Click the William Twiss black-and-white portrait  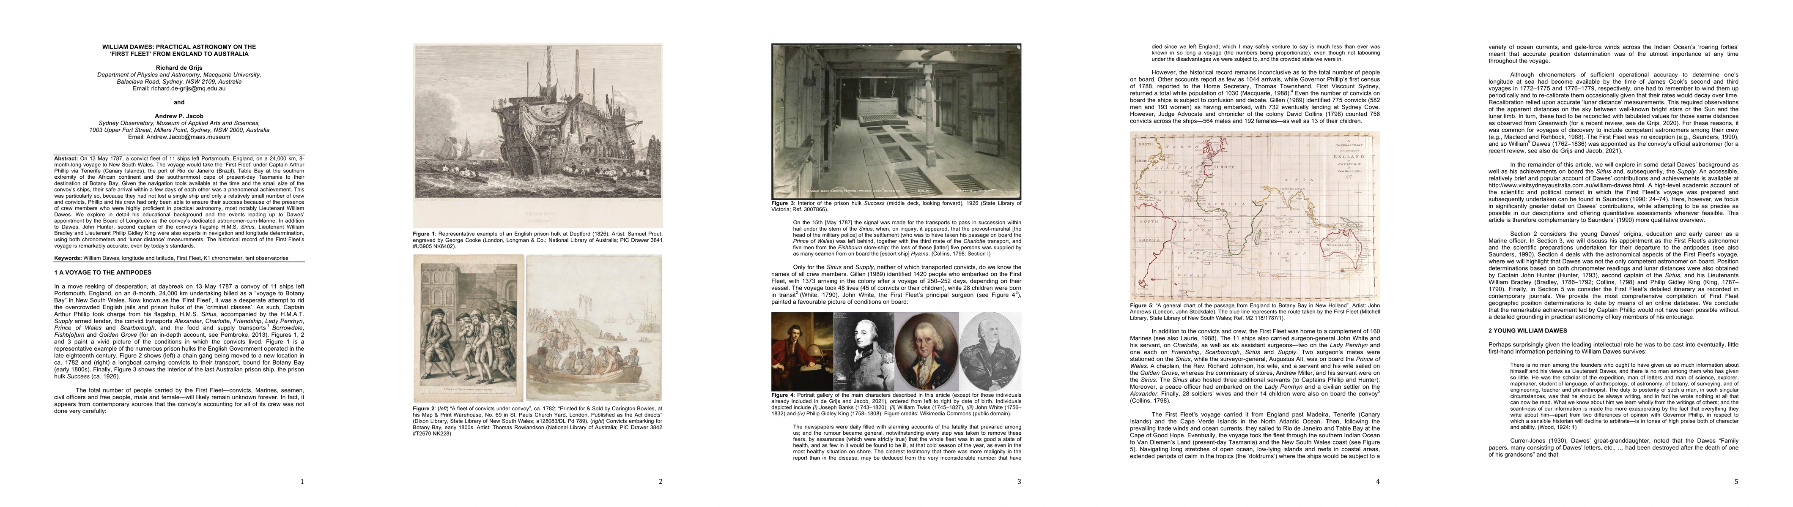coord(863,351)
